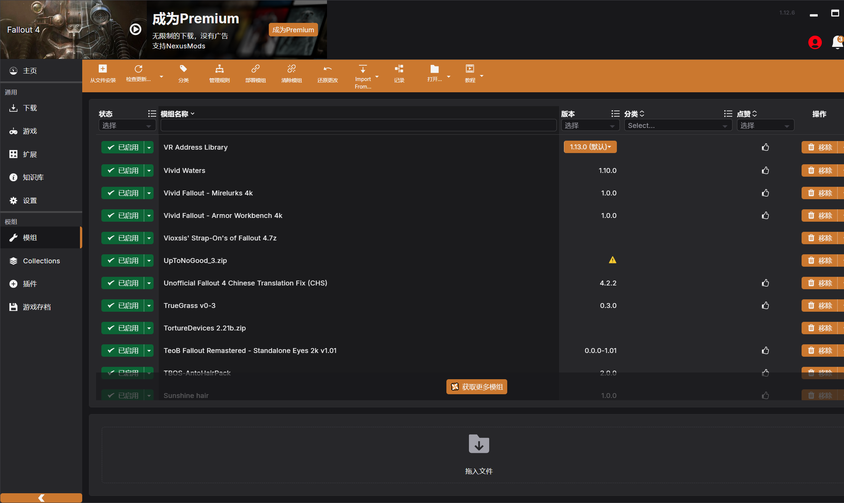The image size is (844, 503).
Task: Click the 检查更新 refresh icon
Action: coord(139,69)
